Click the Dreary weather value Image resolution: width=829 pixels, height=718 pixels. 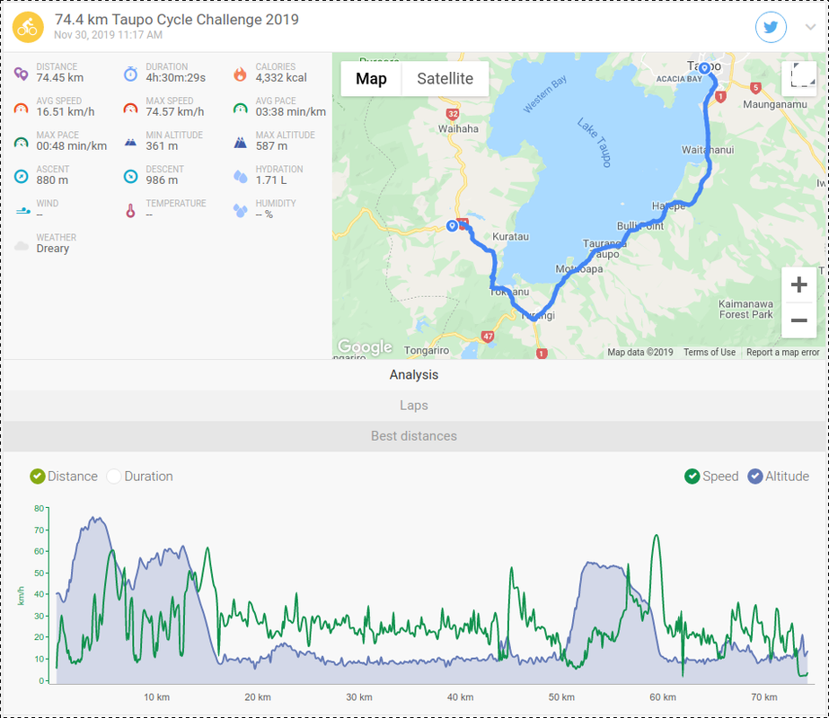click(x=52, y=249)
